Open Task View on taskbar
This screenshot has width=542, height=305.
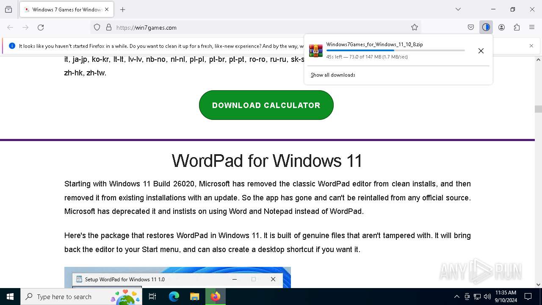(x=152, y=297)
